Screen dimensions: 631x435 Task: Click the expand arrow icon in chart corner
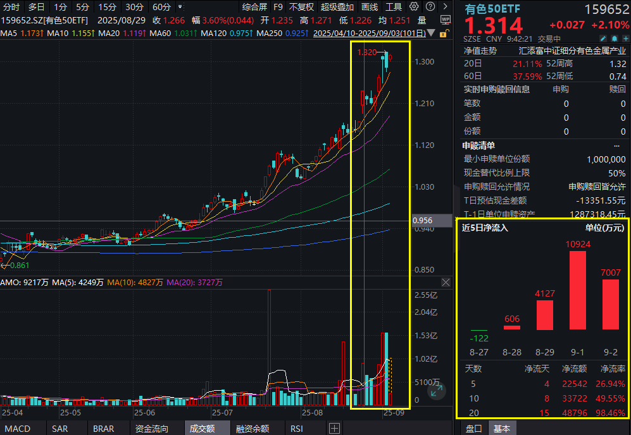click(x=437, y=392)
